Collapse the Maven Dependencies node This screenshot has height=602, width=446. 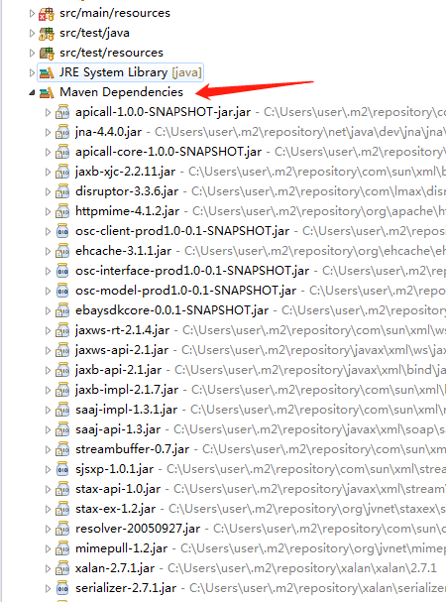[x=33, y=92]
